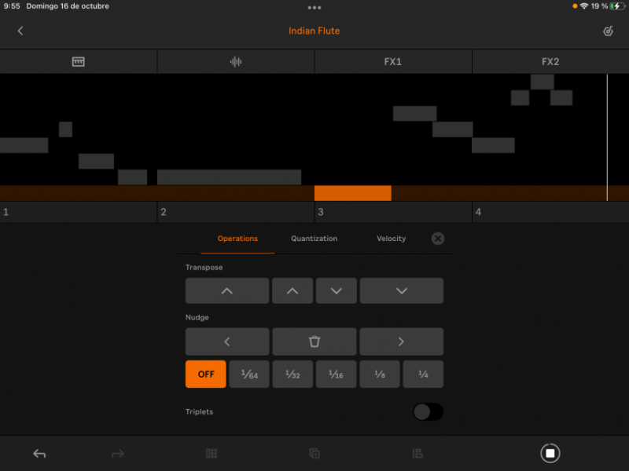The image size is (629, 471).
Task: Select the FX1 tab
Action: click(393, 61)
